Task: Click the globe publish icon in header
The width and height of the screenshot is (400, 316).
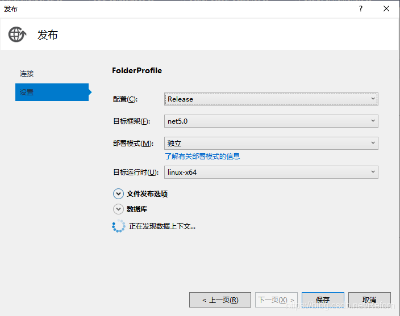Action: (17, 35)
